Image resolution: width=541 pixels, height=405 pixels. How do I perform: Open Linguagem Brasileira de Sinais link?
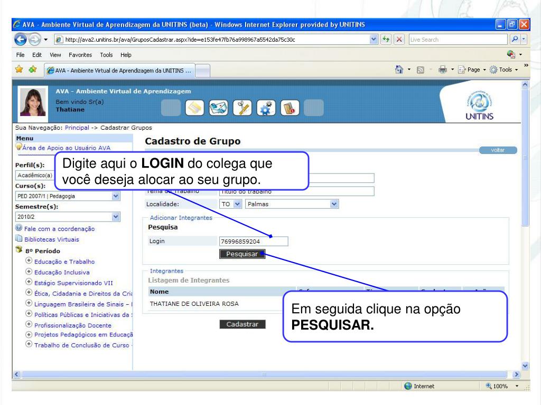pyautogui.click(x=83, y=304)
